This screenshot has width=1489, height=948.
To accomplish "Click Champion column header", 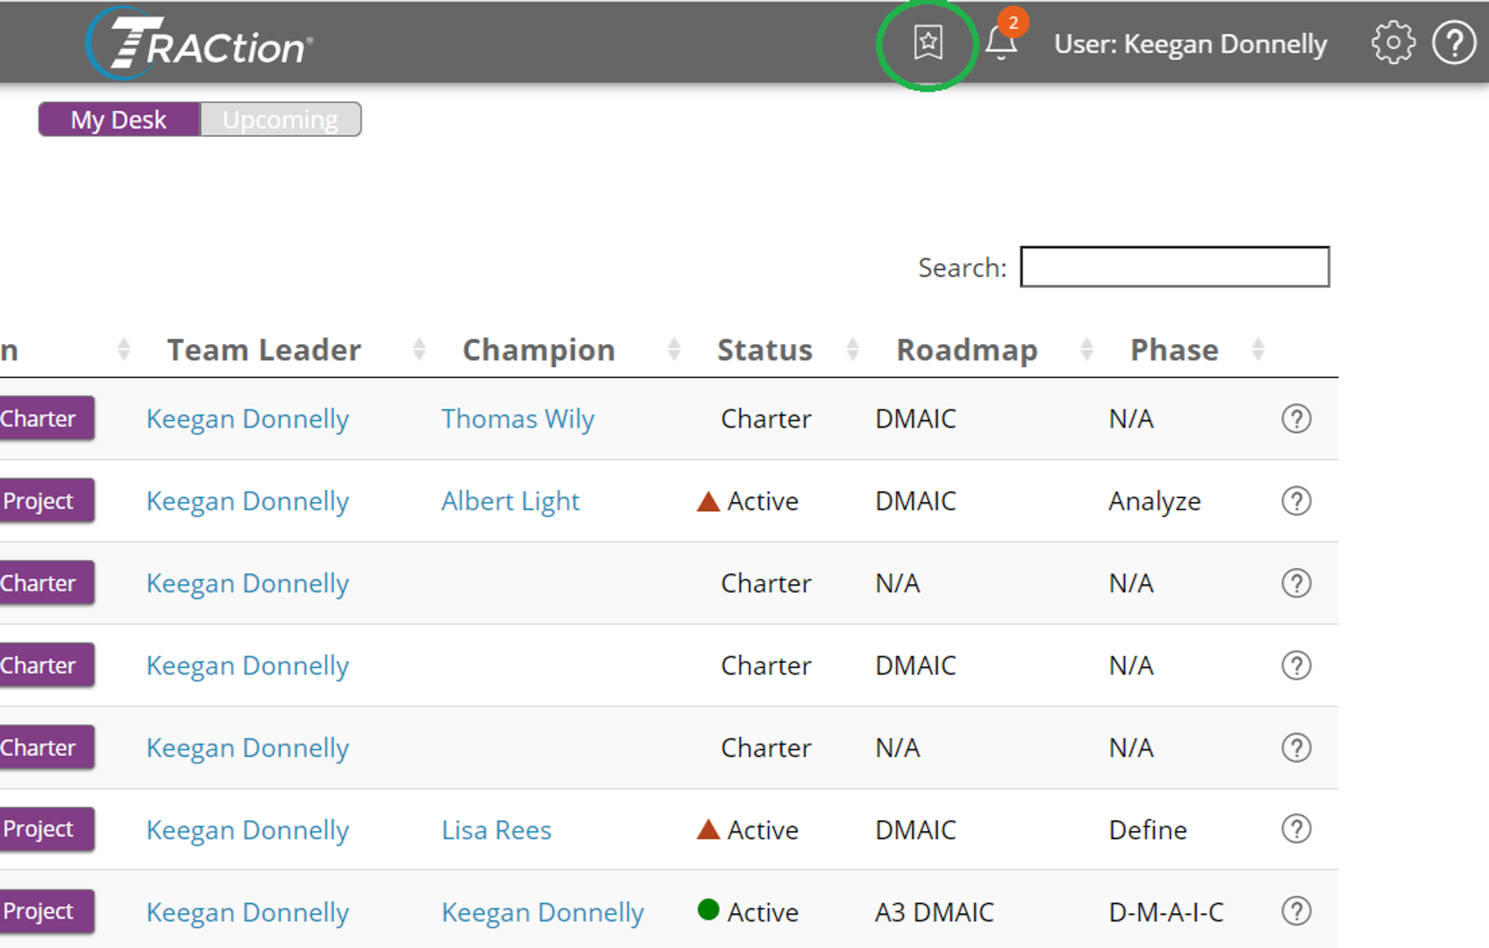I will pos(538,350).
